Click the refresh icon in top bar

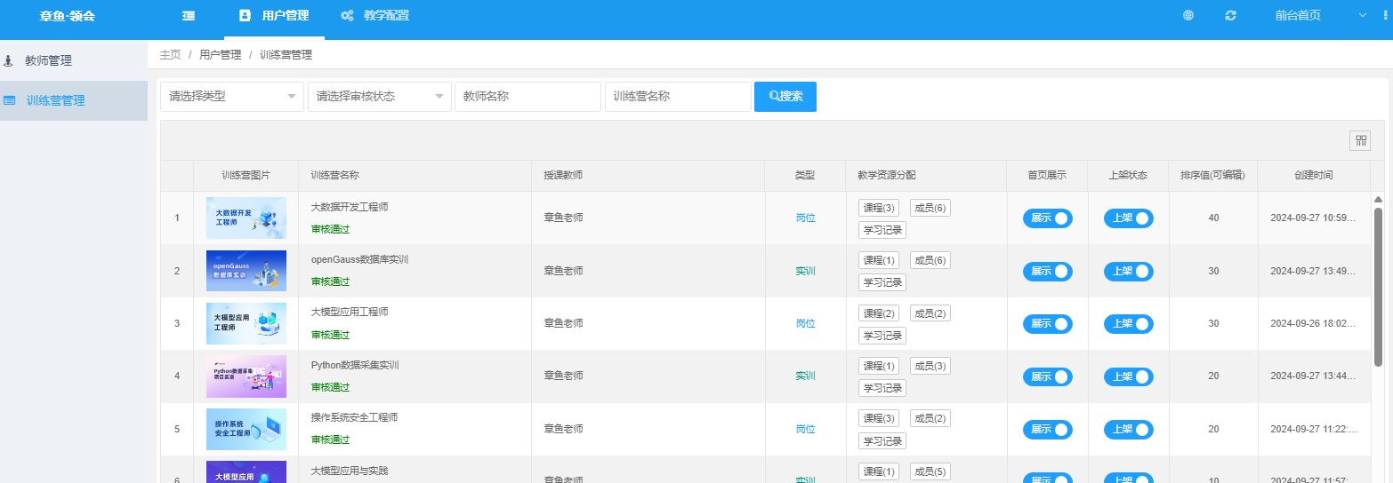[x=1231, y=15]
